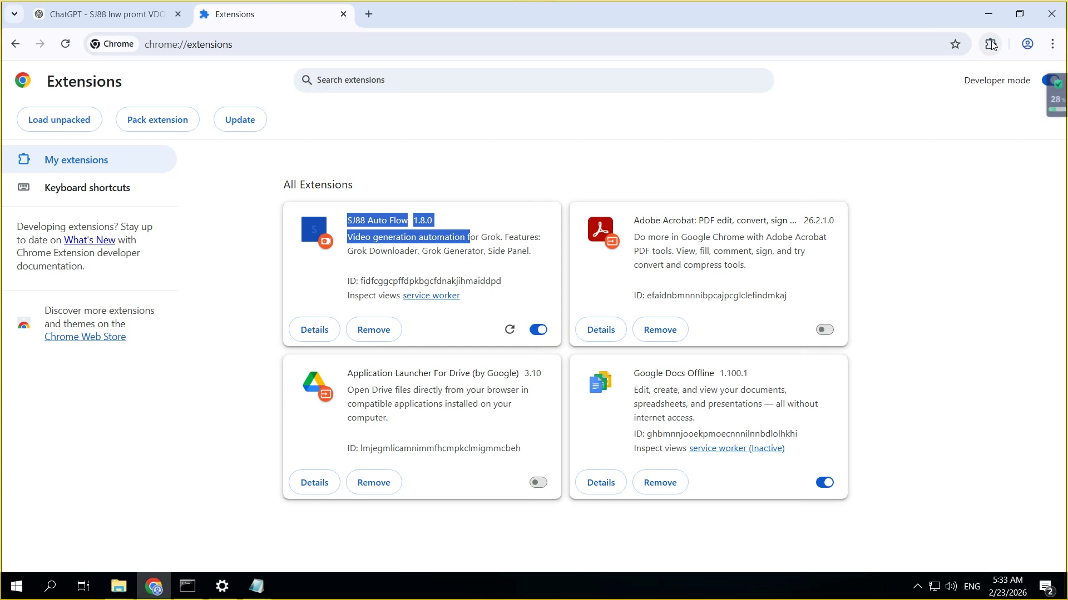Reload the SJ88 Auto Flow extension
This screenshot has height=600, width=1068.
coord(510,329)
